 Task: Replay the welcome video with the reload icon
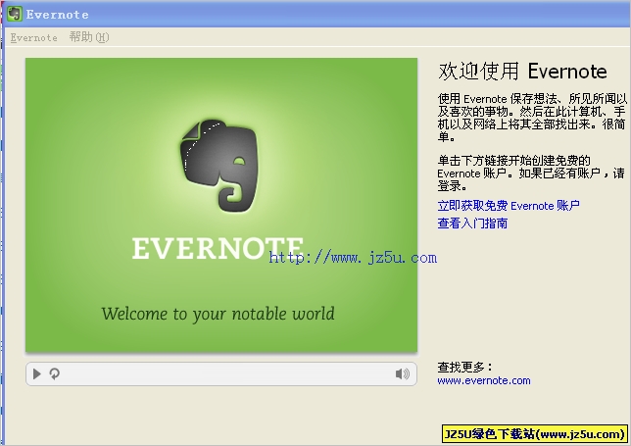[x=54, y=373]
